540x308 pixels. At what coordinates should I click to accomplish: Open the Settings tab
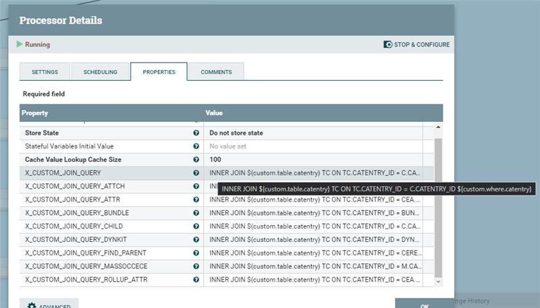click(x=45, y=71)
